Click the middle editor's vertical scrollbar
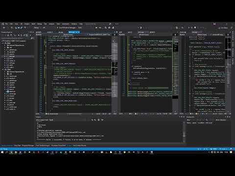 coord(175,74)
